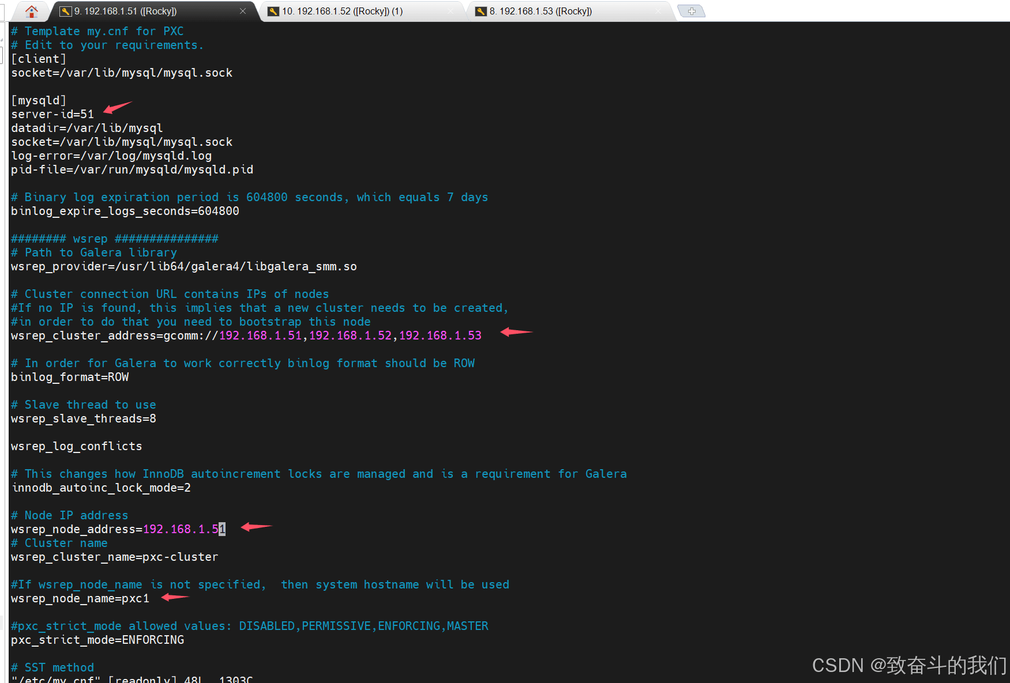Viewport: 1010px width, 683px height.
Task: Close the 192.168.1.51 session tab
Action: click(x=243, y=11)
